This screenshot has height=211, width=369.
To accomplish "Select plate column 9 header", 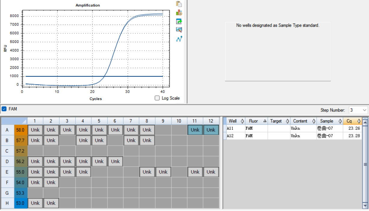I will 163,121.
